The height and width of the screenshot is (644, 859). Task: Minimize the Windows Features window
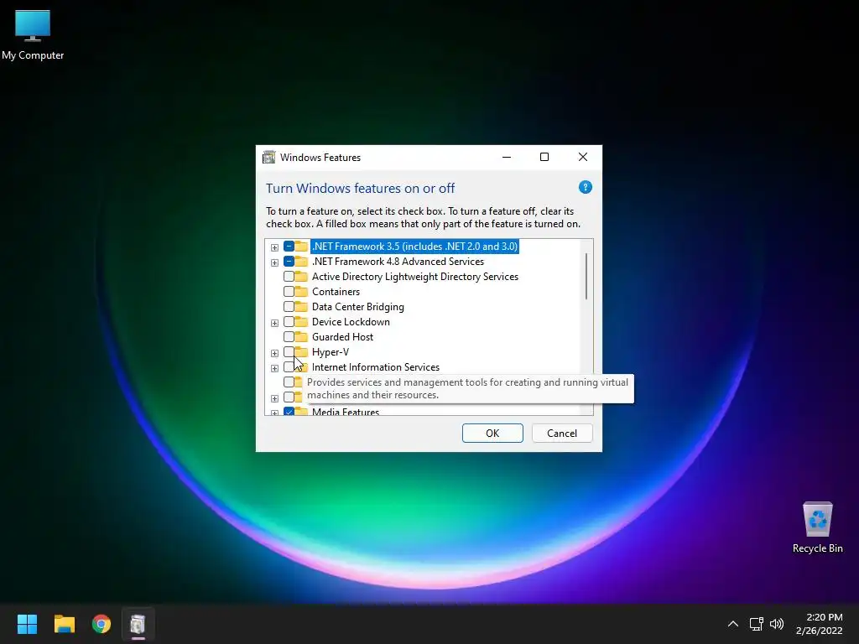[507, 157]
